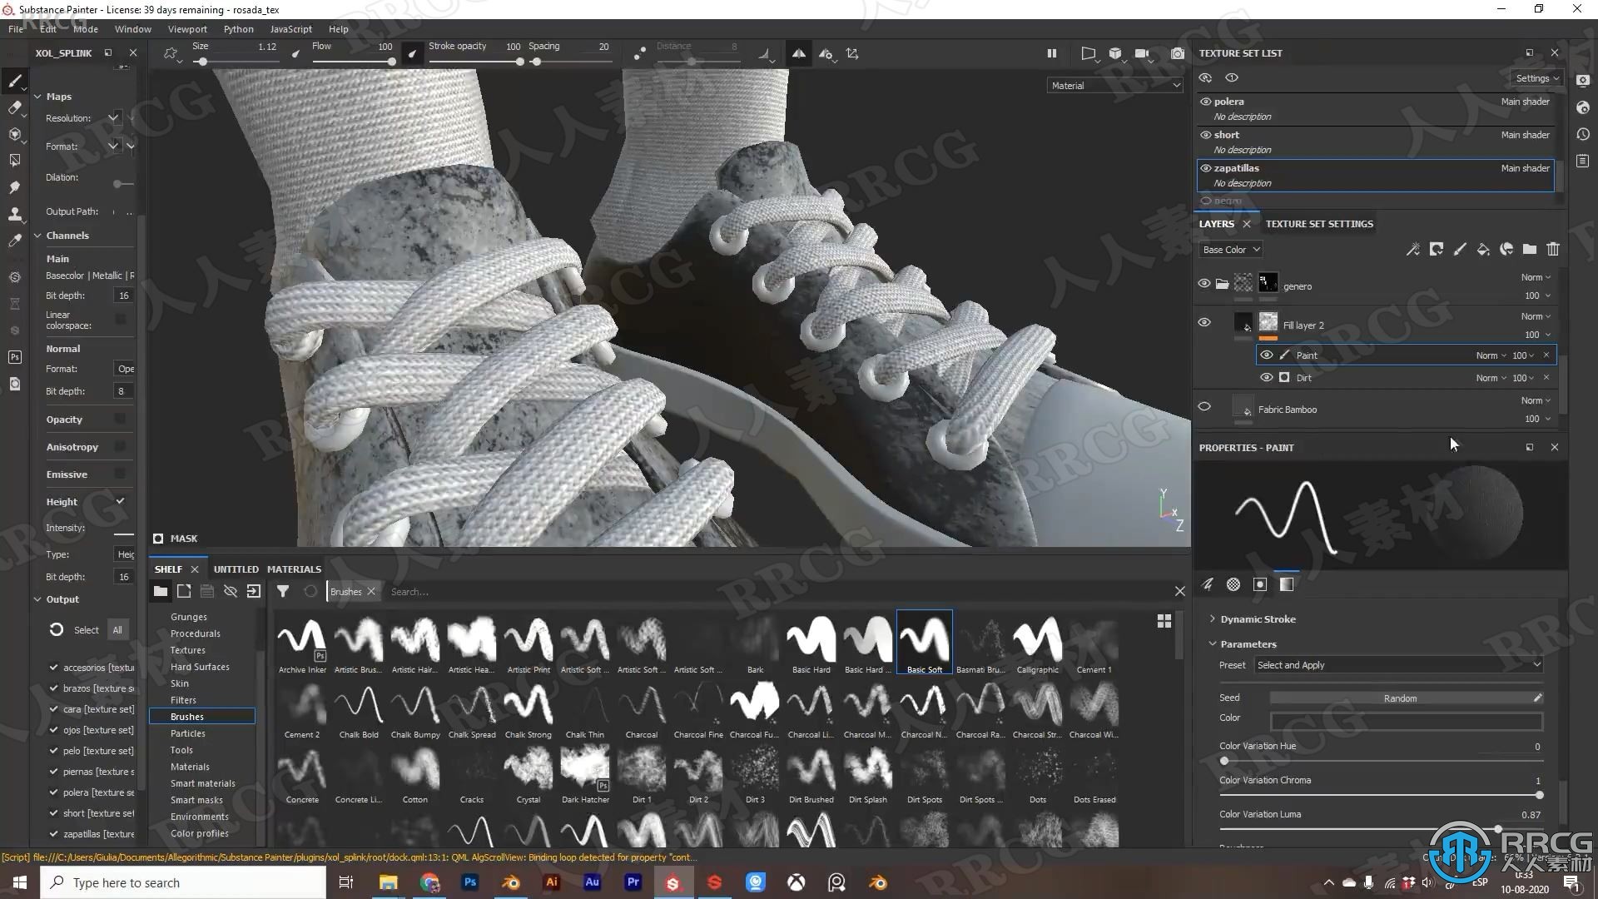Image resolution: width=1598 pixels, height=899 pixels.
Task: Switch to Texture Set Settings tab
Action: [x=1319, y=224]
